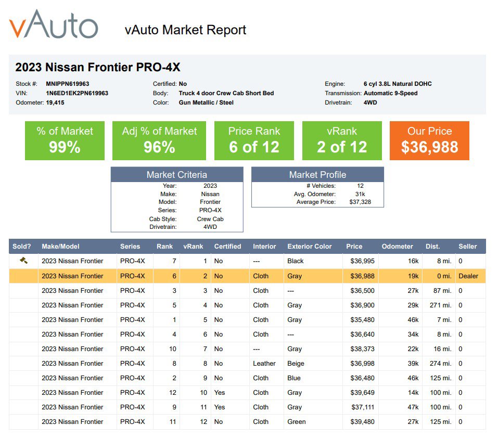Select the highlighted Gray Dealer vehicle row
Image resolution: width=498 pixels, height=438 pixels.
point(247,276)
